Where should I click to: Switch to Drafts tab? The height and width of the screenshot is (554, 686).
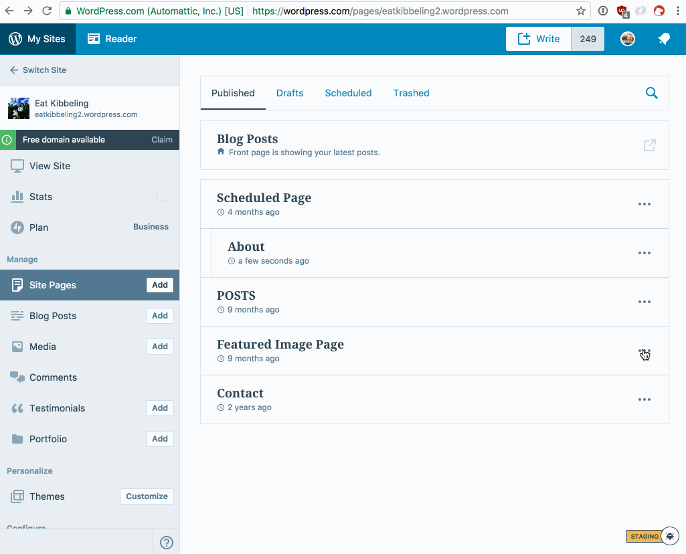[290, 93]
